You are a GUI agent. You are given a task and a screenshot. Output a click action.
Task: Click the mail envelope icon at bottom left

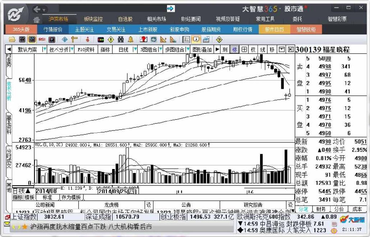pyautogui.click(x=7, y=224)
